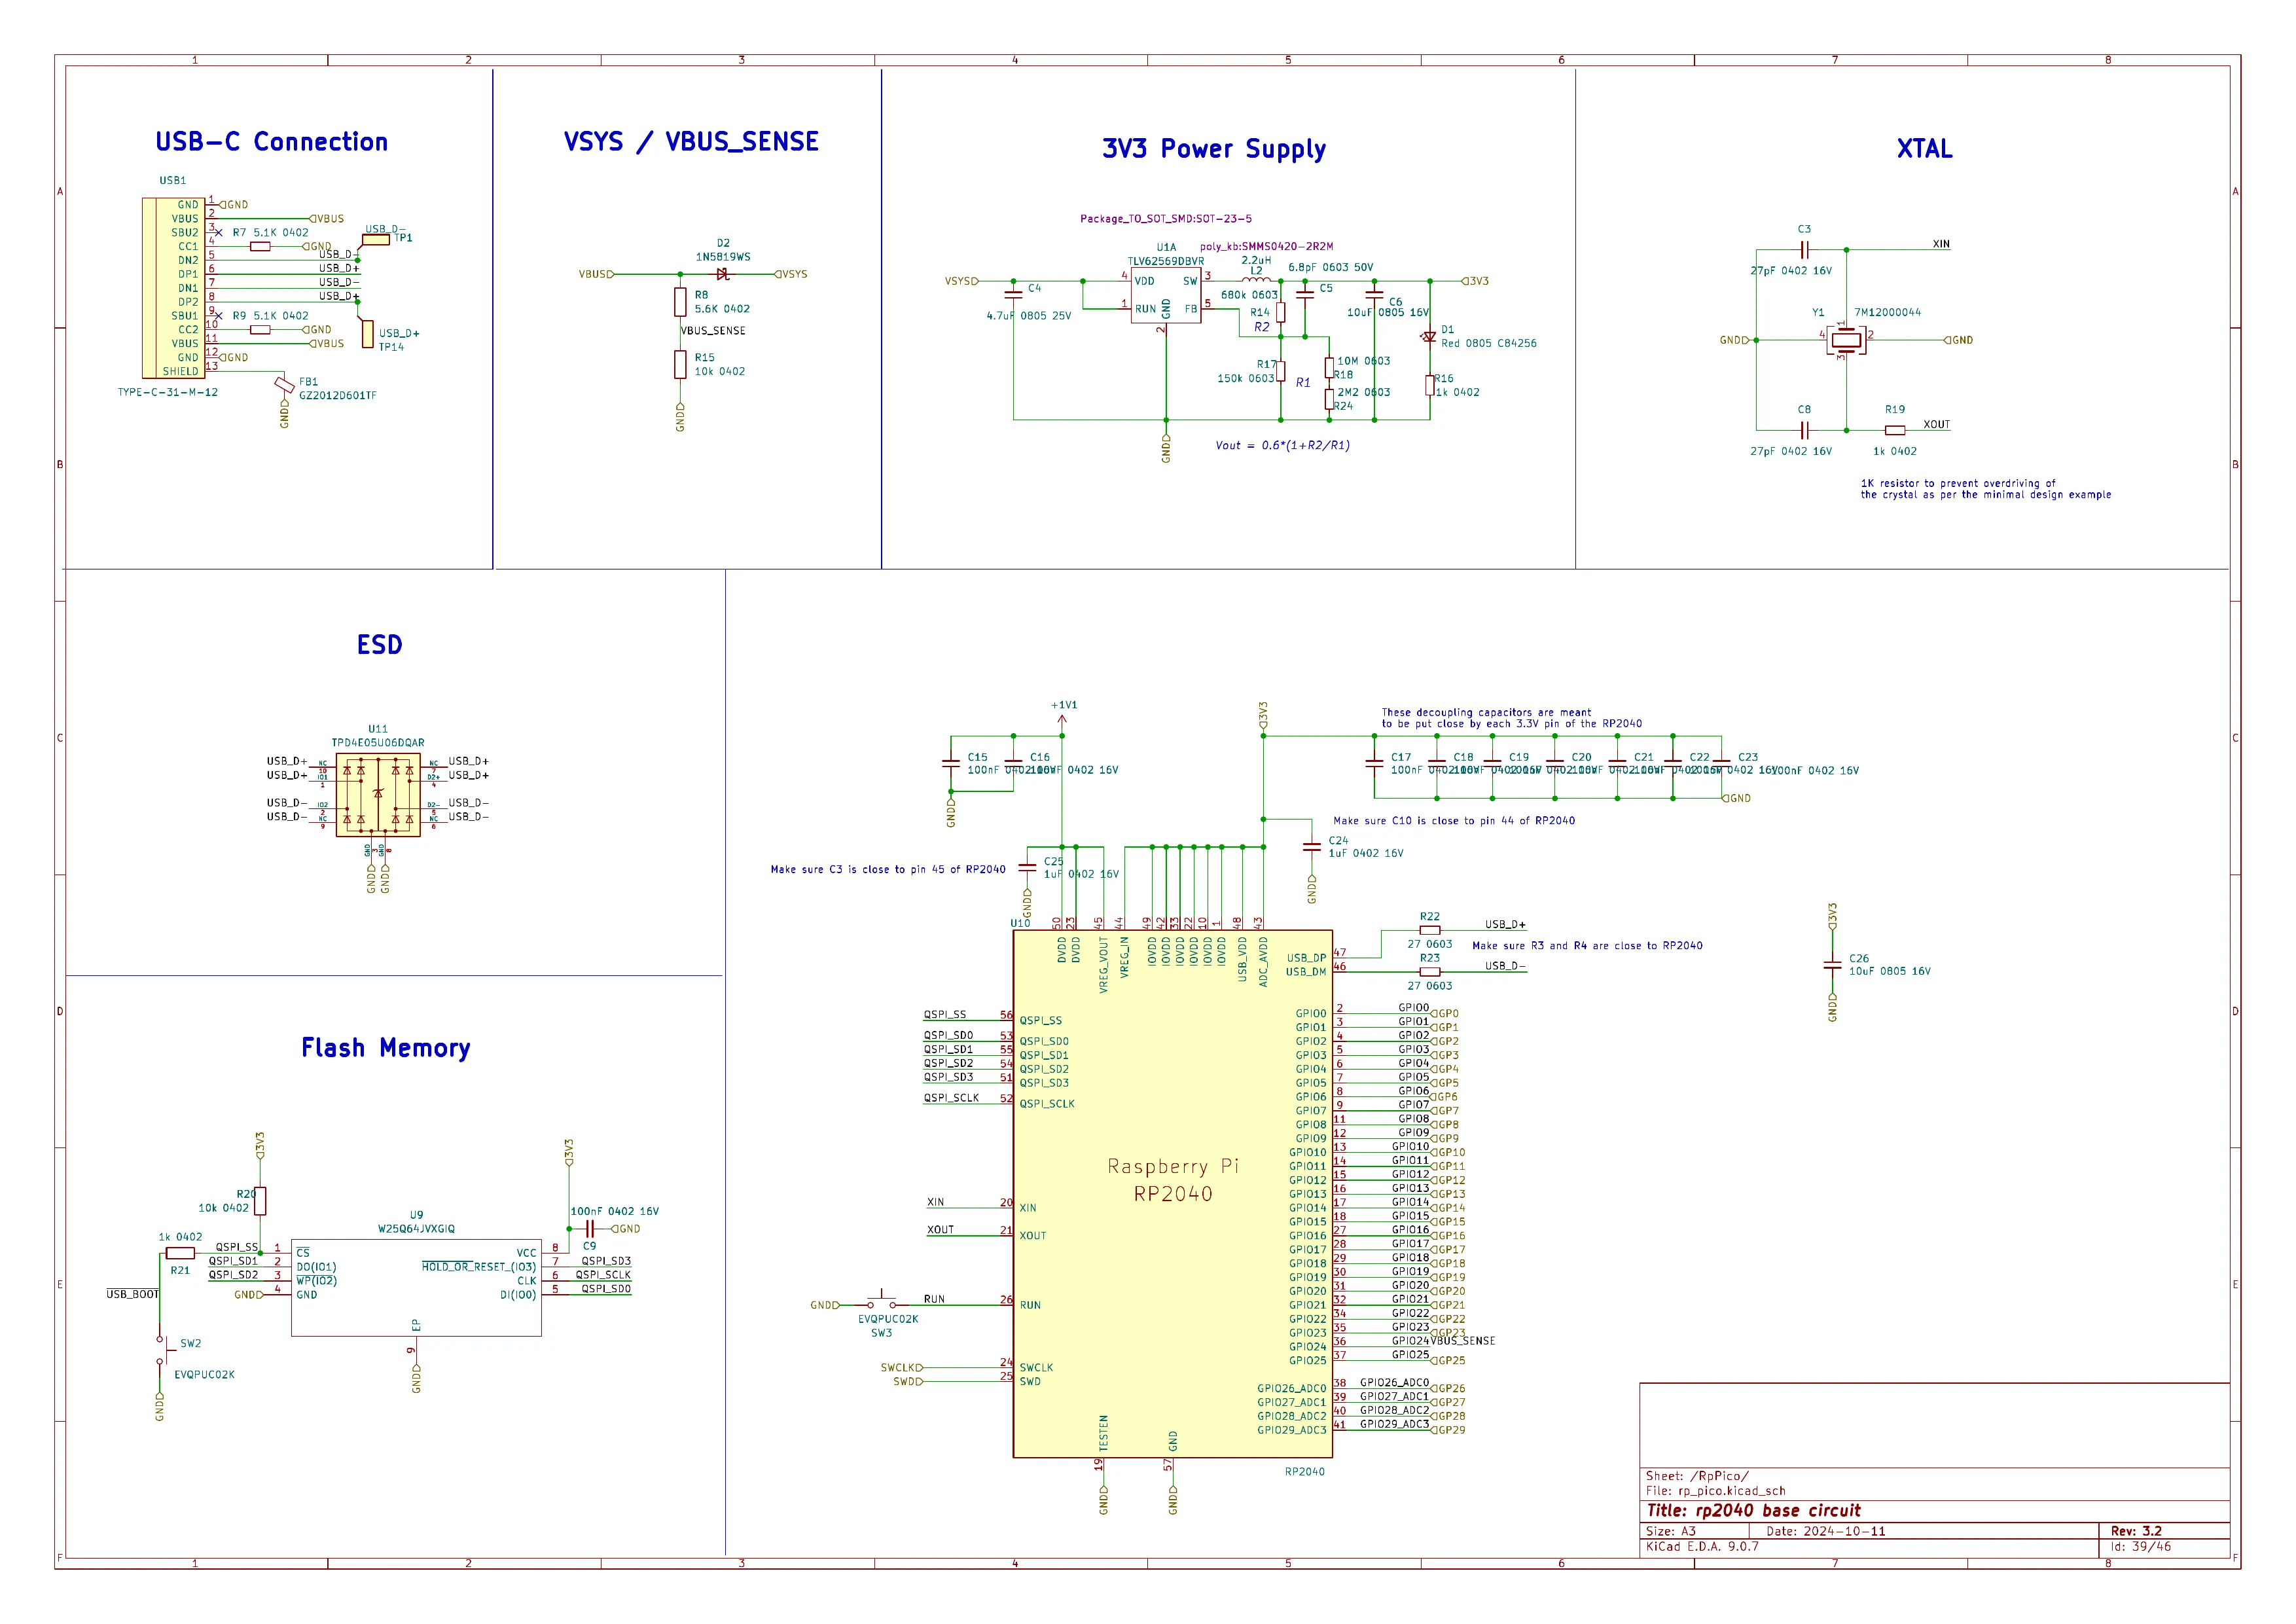Click the SW2 reference label
The image size is (2296, 1624).
pyautogui.click(x=191, y=1344)
